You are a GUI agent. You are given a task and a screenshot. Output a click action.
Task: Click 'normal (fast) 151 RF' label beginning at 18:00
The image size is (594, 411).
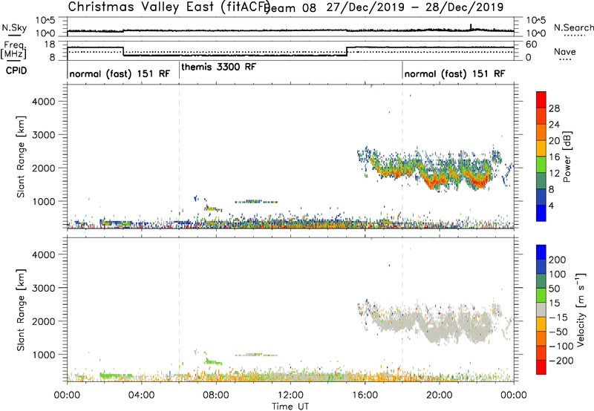pos(454,73)
